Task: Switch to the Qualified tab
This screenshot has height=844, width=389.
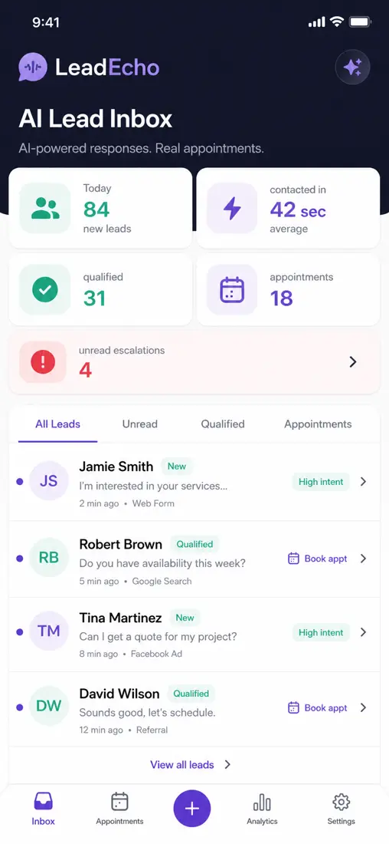Action: (223, 424)
